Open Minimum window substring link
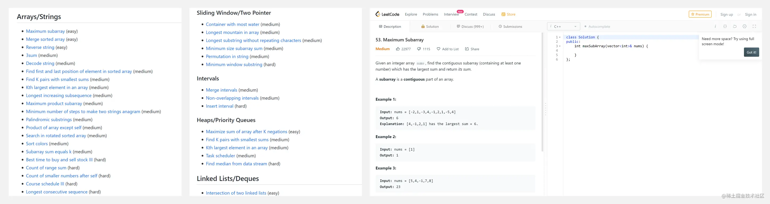This screenshot has width=770, height=204. (234, 65)
